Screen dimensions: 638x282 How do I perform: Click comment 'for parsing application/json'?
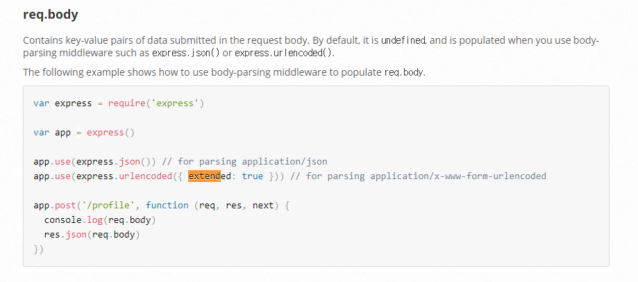(244, 162)
